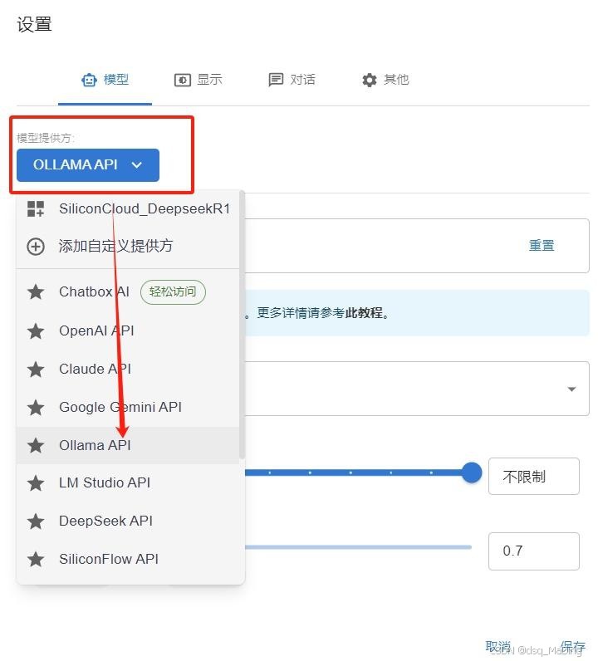Screen dimensions: 598x661
Task: Click the star icon next to SiliconFlow API
Action: click(36, 560)
